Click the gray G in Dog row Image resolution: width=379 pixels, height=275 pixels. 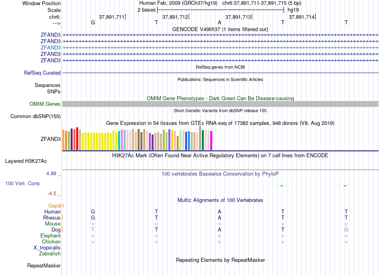point(346,230)
